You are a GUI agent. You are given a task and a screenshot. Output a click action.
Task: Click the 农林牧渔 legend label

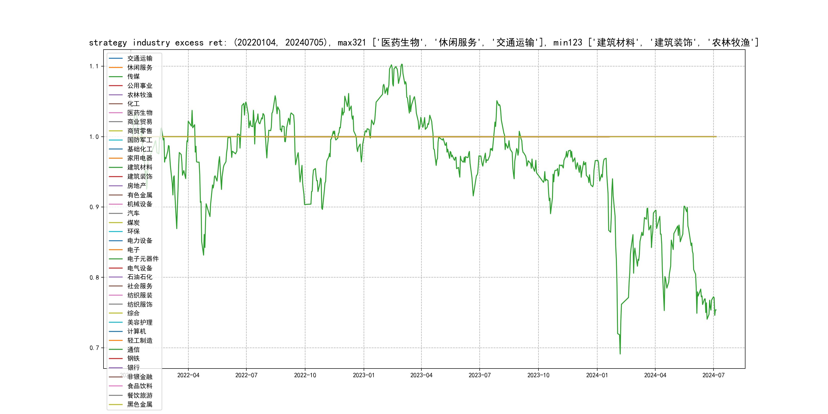(140, 95)
